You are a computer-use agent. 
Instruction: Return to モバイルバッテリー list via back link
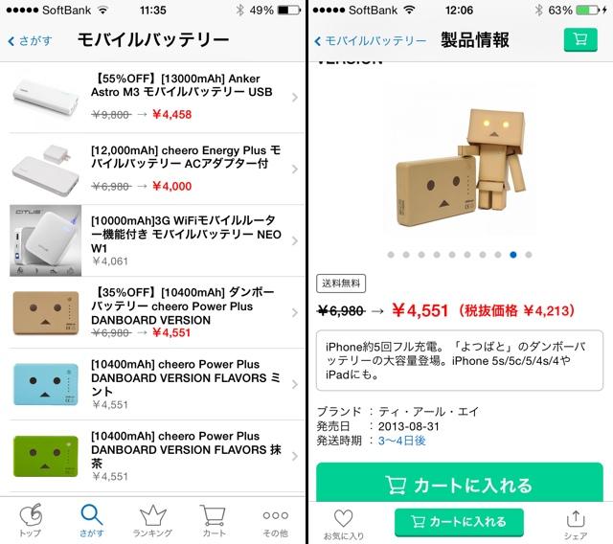point(370,40)
